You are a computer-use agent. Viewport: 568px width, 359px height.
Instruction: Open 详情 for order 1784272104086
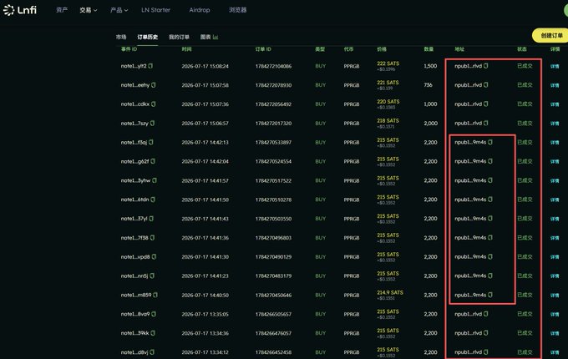tap(555, 66)
